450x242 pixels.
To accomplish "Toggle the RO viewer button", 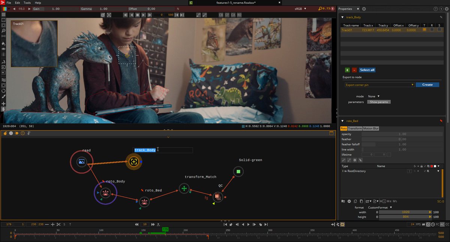I will 239,15.
